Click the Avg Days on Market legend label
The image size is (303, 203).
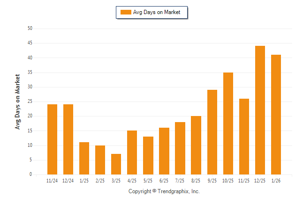(157, 12)
